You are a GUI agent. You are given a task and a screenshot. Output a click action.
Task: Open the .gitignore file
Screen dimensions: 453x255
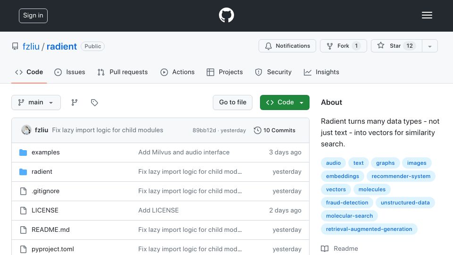(x=45, y=191)
